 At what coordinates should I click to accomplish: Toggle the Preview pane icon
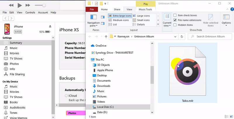(x=103, y=17)
